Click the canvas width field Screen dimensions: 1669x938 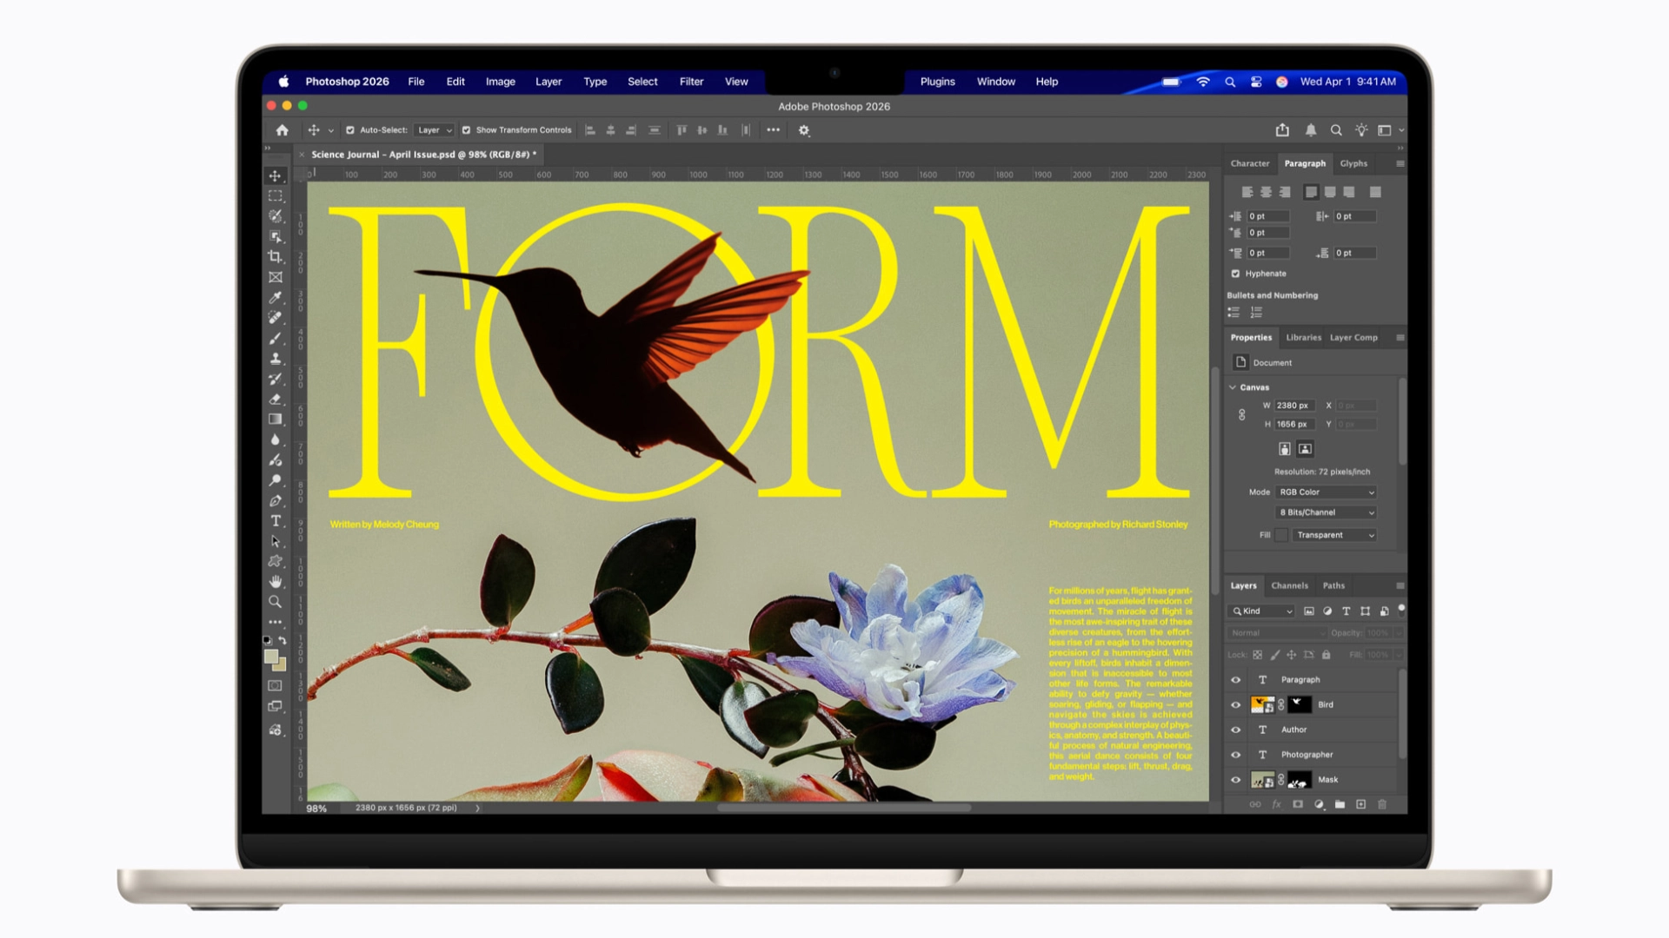pyautogui.click(x=1293, y=406)
